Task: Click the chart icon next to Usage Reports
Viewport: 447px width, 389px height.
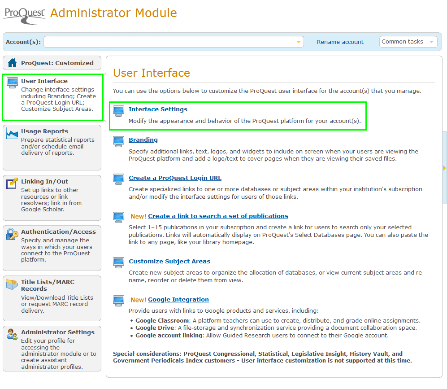Action: pos(12,133)
